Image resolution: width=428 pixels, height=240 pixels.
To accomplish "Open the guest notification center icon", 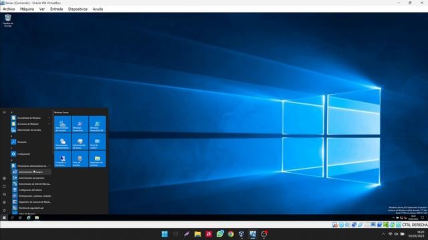I will [x=423, y=218].
